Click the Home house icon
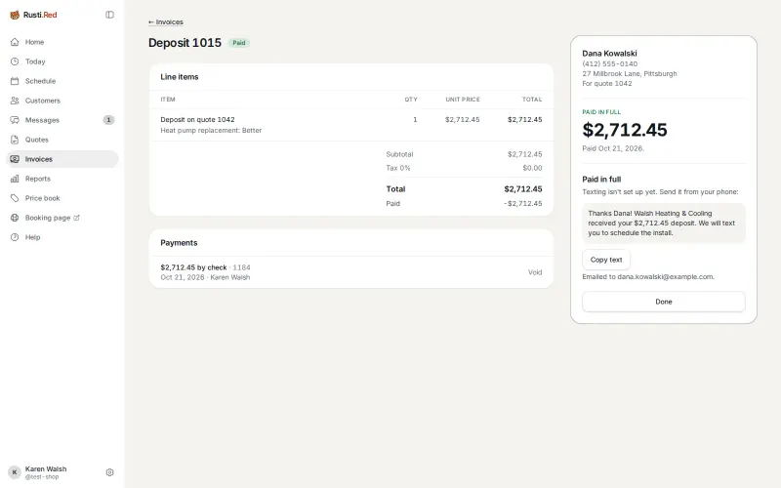Image resolution: width=781 pixels, height=488 pixels. pyautogui.click(x=15, y=42)
